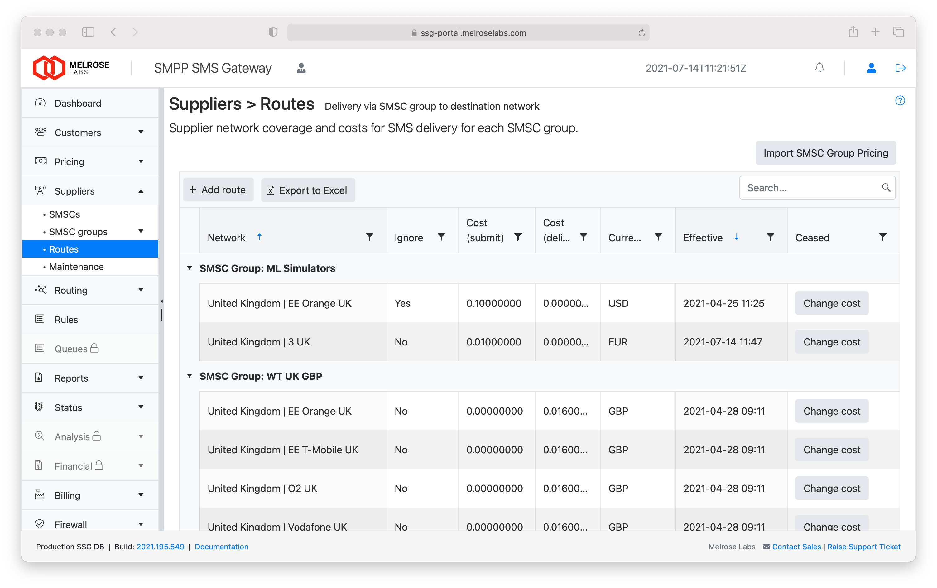
Task: Click the notifications bell icon
Action: point(819,68)
